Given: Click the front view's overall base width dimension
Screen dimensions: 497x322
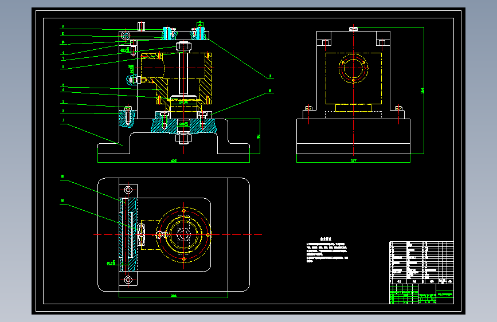Looking at the screenshot, I should 174,160.
